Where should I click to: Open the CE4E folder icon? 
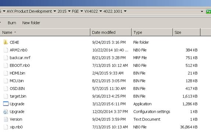coord(6,42)
